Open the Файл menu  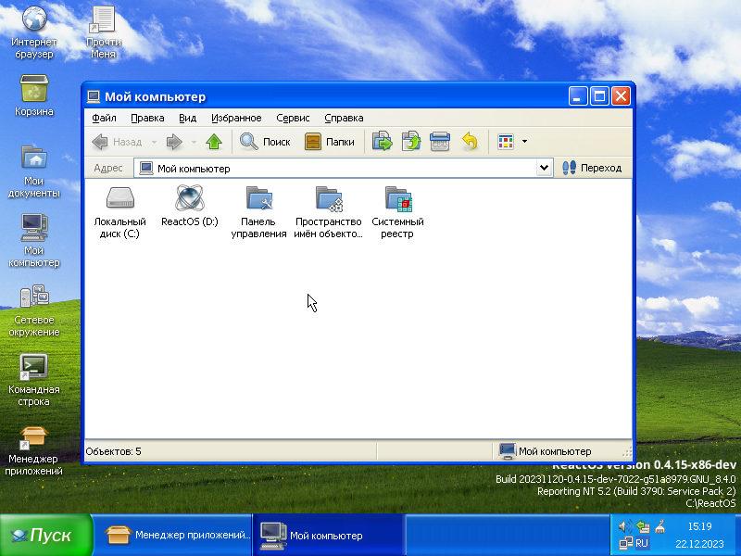[x=104, y=118]
